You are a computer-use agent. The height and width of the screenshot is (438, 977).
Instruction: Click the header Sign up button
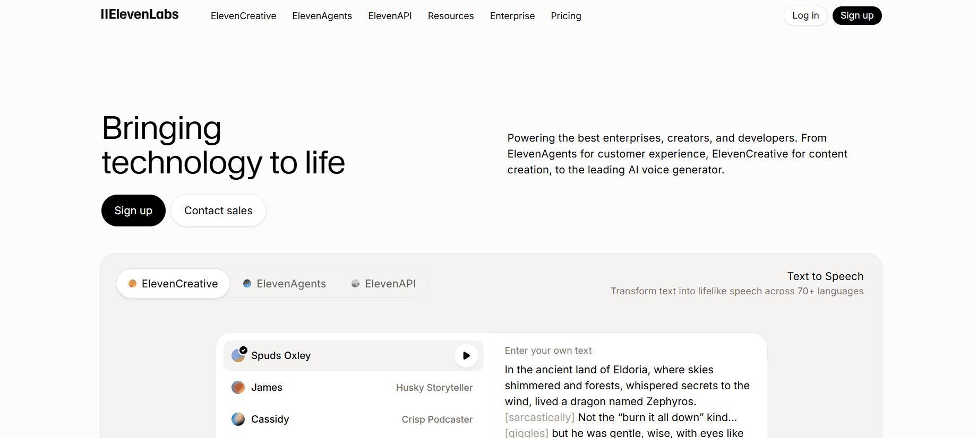857,15
